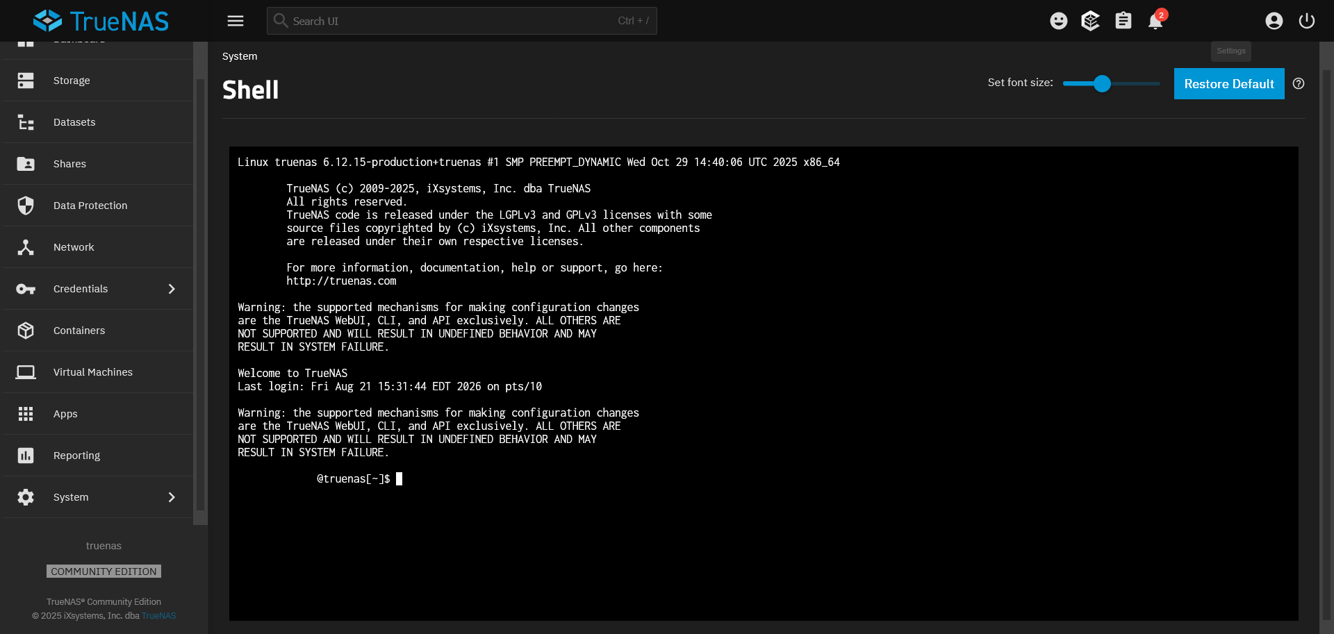The height and width of the screenshot is (634, 1334).
Task: Click Restore Default button
Action: click(1229, 83)
